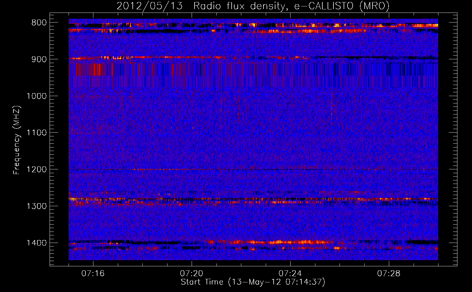This screenshot has width=472, height=292.
Task: Click the 07:28 time tick label
Action: coord(389,274)
